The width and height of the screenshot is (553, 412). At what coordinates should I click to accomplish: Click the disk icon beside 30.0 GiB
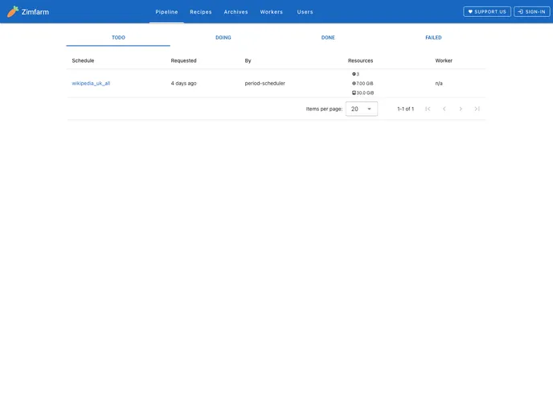pyautogui.click(x=354, y=93)
